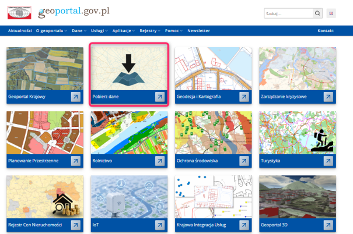Click the Szukaj search field
The image size is (353, 234).
(289, 13)
